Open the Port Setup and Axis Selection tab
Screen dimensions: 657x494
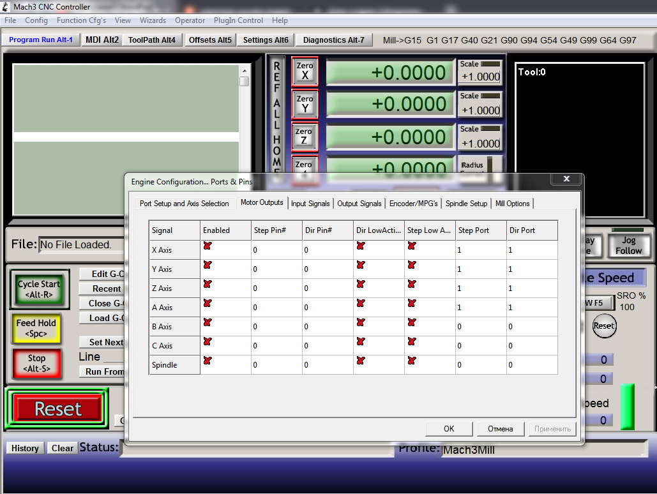point(184,203)
